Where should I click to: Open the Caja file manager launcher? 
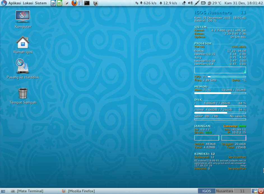pyautogui.click(x=80, y=3)
